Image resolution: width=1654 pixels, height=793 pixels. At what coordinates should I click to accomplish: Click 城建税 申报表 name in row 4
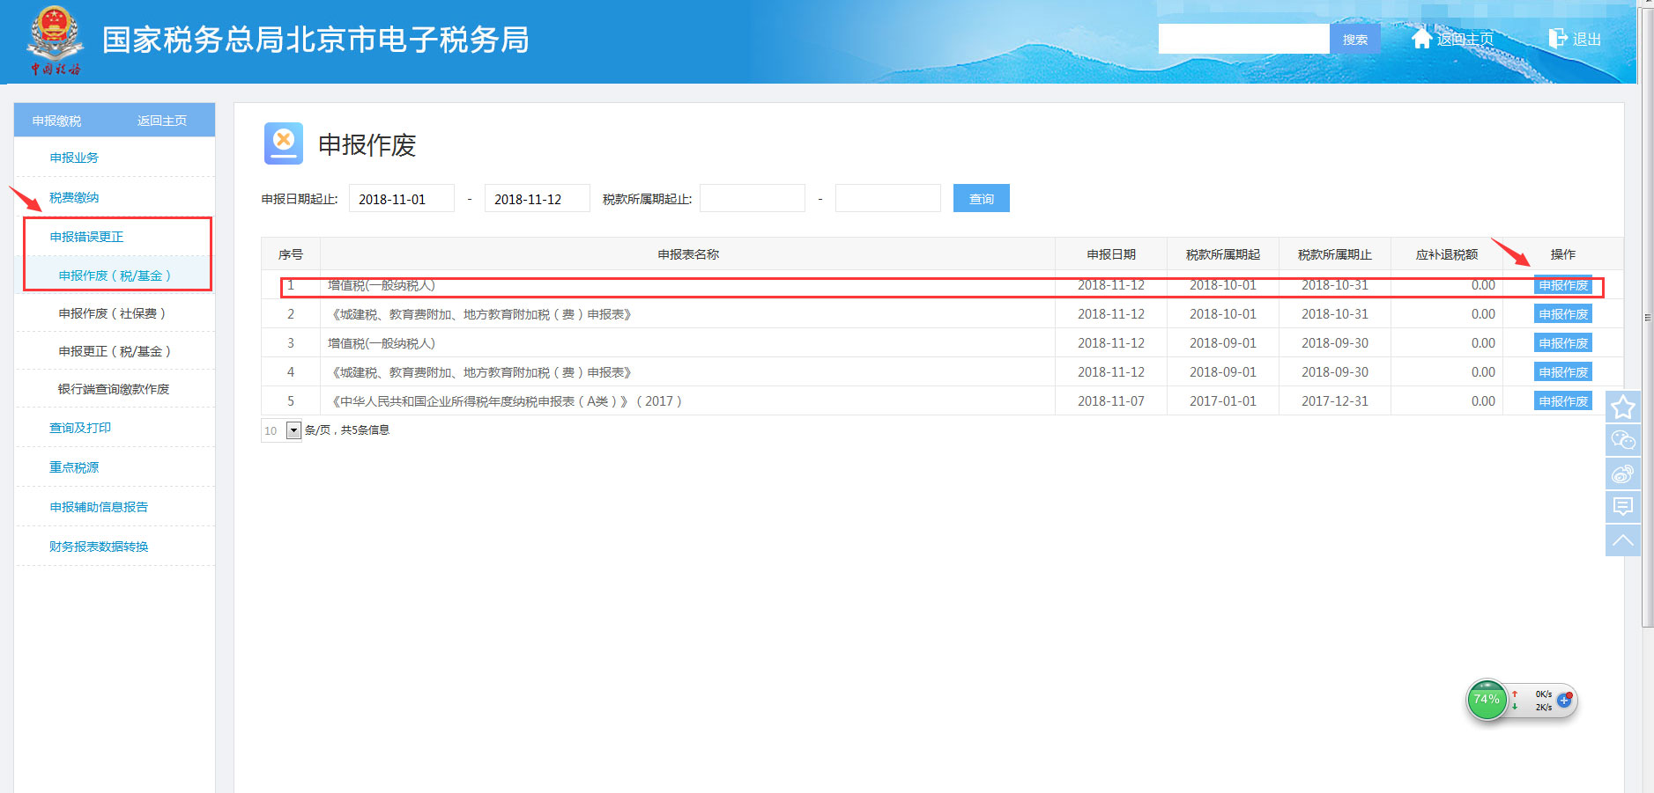pos(481,372)
